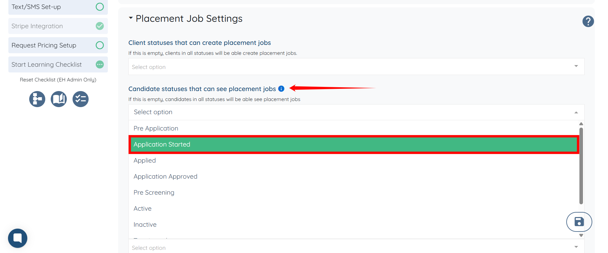Screen dimensions: 608x253
Task: Click the flowchart diagram icon
Action: (37, 99)
